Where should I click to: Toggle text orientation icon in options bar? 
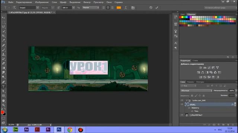click(x=14, y=7)
